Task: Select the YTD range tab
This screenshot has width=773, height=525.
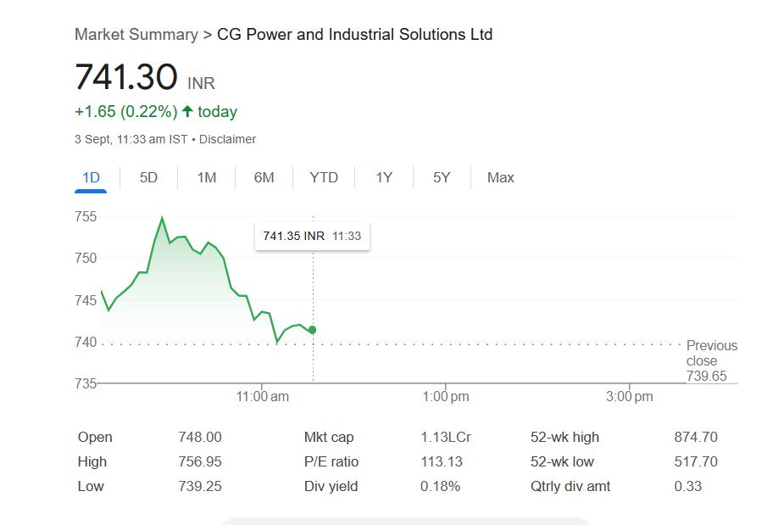Action: (324, 177)
